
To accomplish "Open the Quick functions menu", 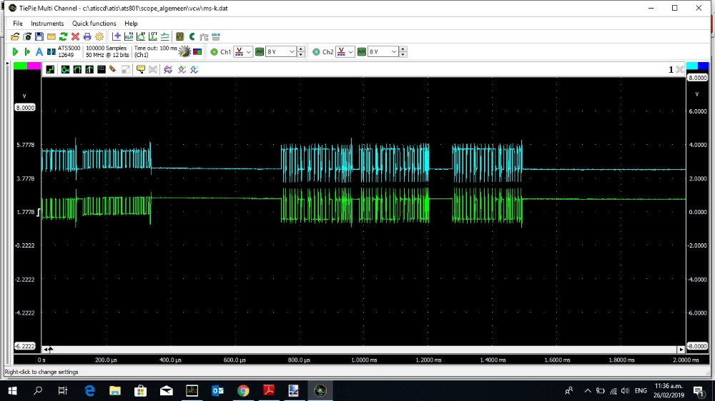I will [x=94, y=24].
